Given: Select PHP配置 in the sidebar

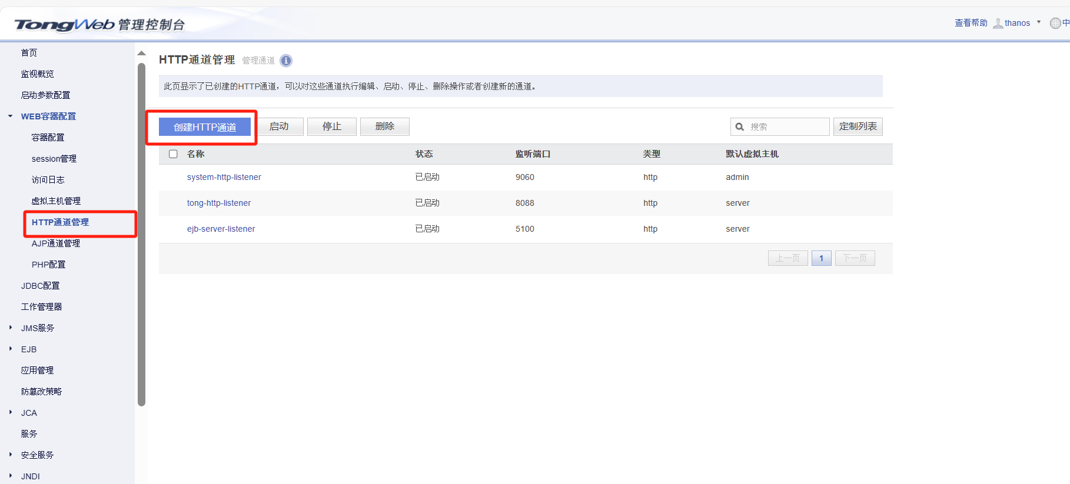Looking at the screenshot, I should 49,265.
